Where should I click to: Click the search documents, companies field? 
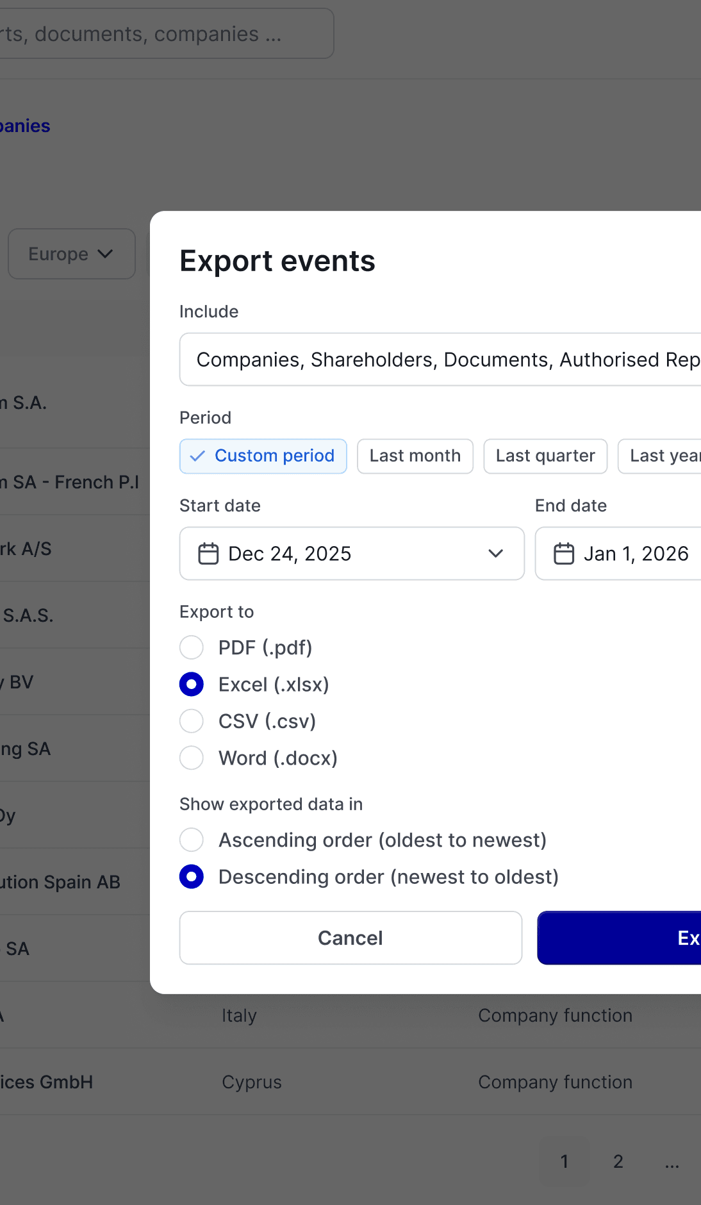[x=160, y=34]
